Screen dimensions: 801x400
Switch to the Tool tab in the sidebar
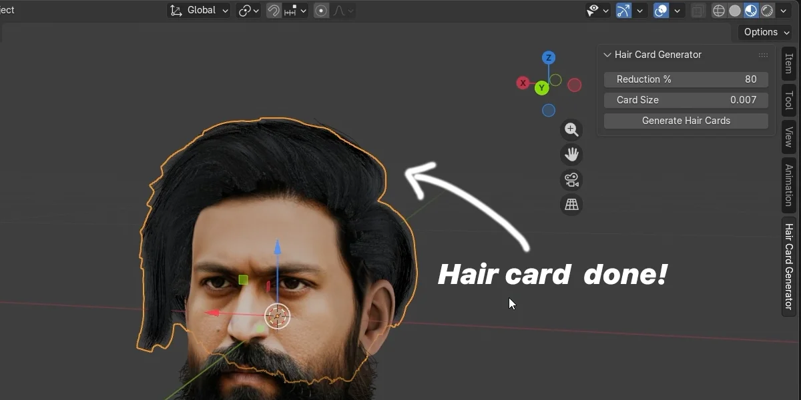[x=788, y=101]
